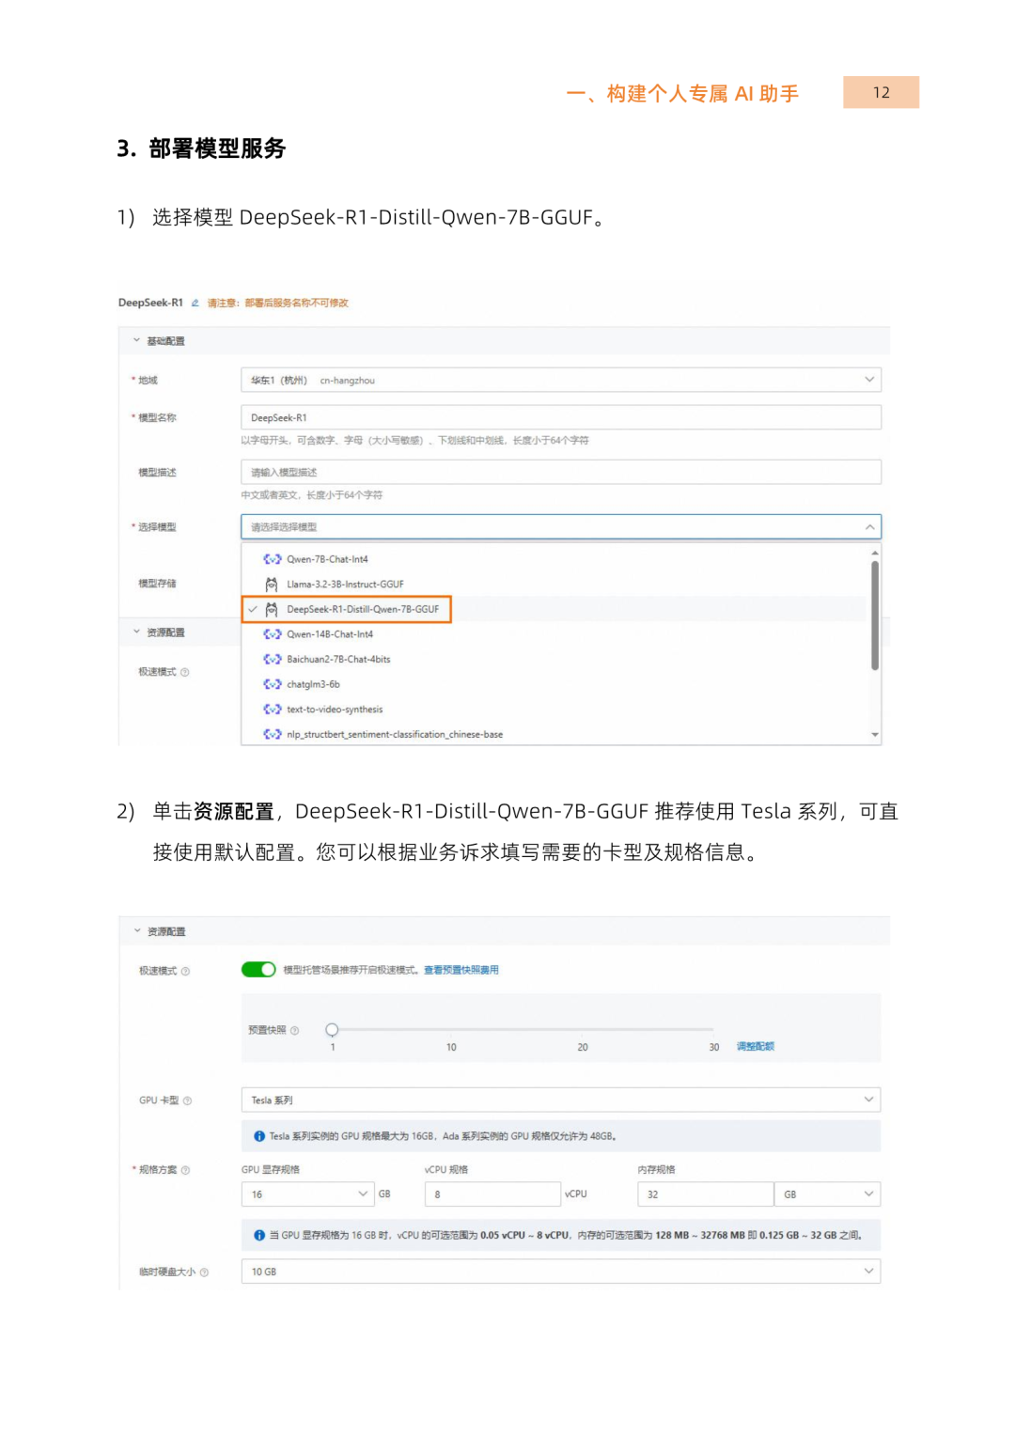Viewport: 1015px width, 1436px height.
Task: Click the nlp_structbert sentiment-classification model icon
Action: pos(273,734)
